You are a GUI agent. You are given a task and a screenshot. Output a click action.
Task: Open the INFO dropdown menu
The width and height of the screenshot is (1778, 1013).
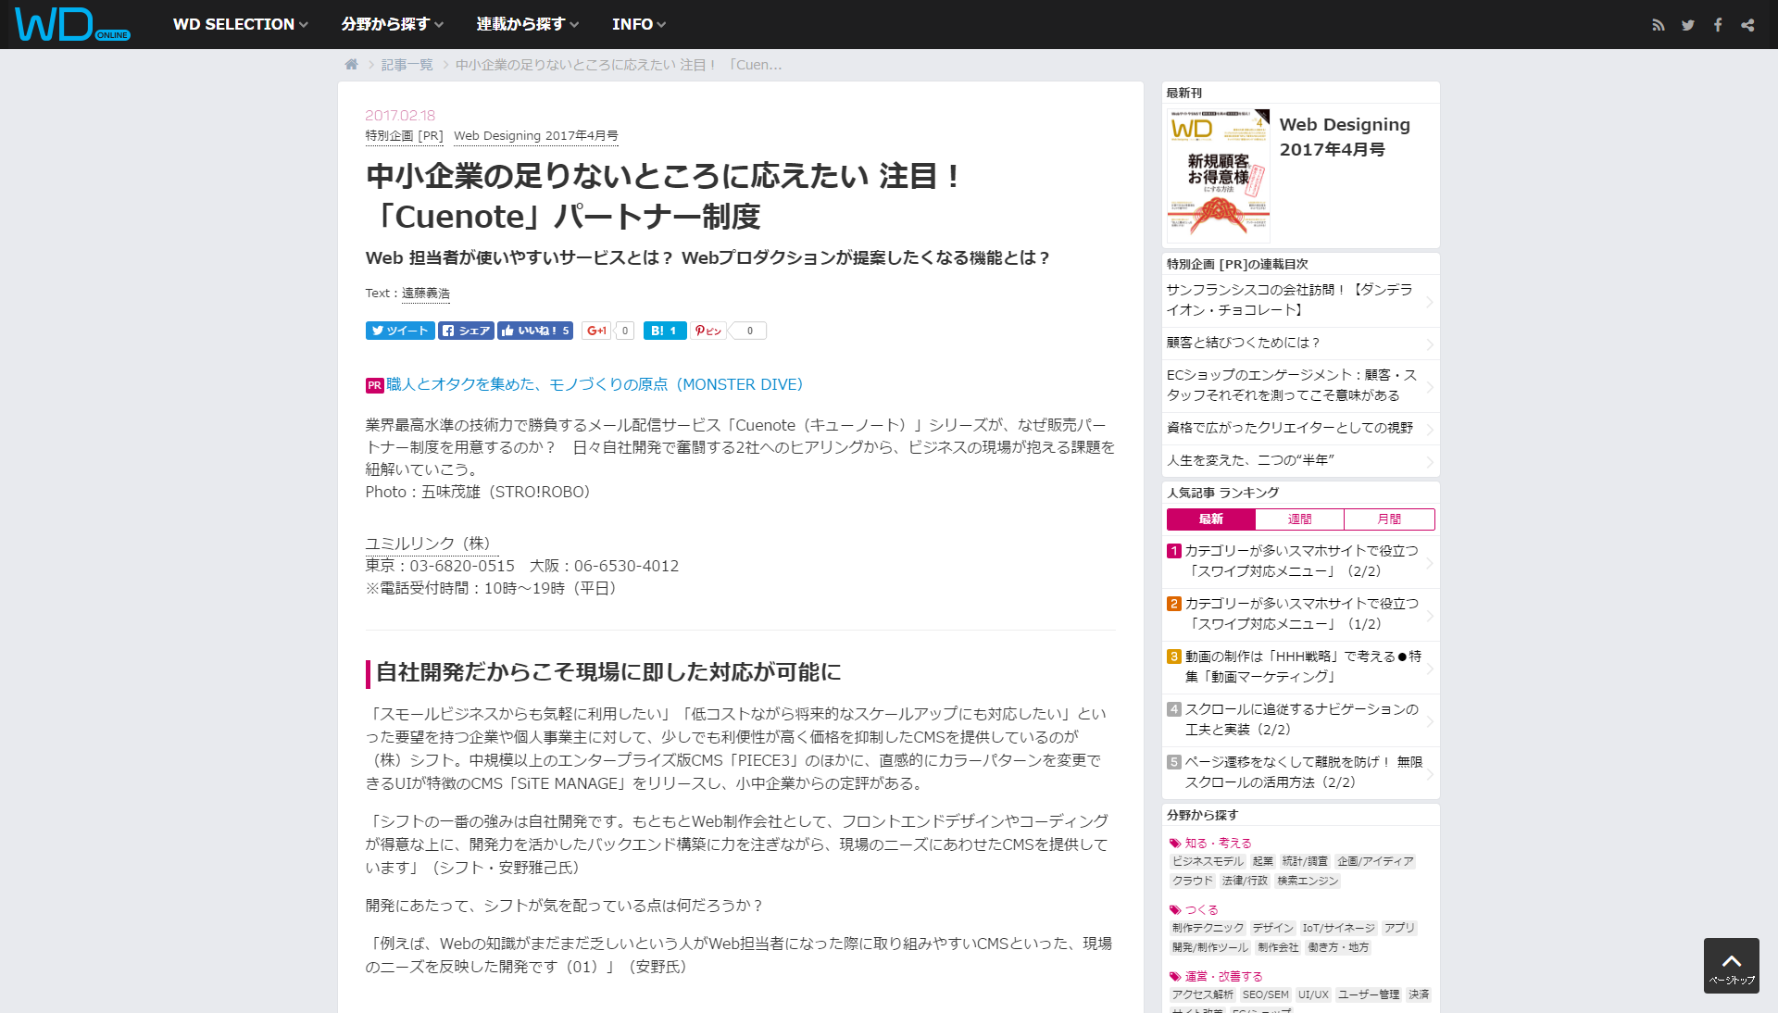[638, 24]
